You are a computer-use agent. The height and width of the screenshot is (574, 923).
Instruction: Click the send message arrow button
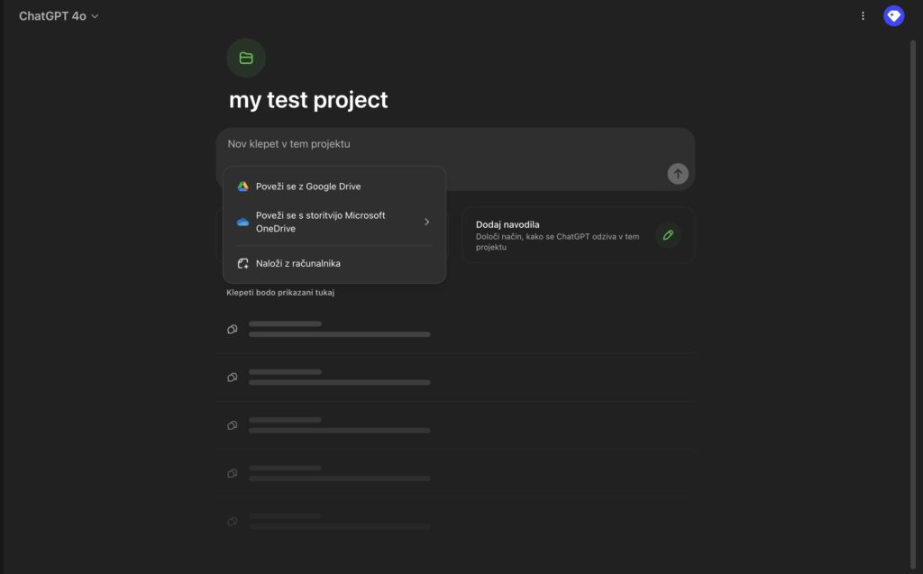tap(678, 174)
